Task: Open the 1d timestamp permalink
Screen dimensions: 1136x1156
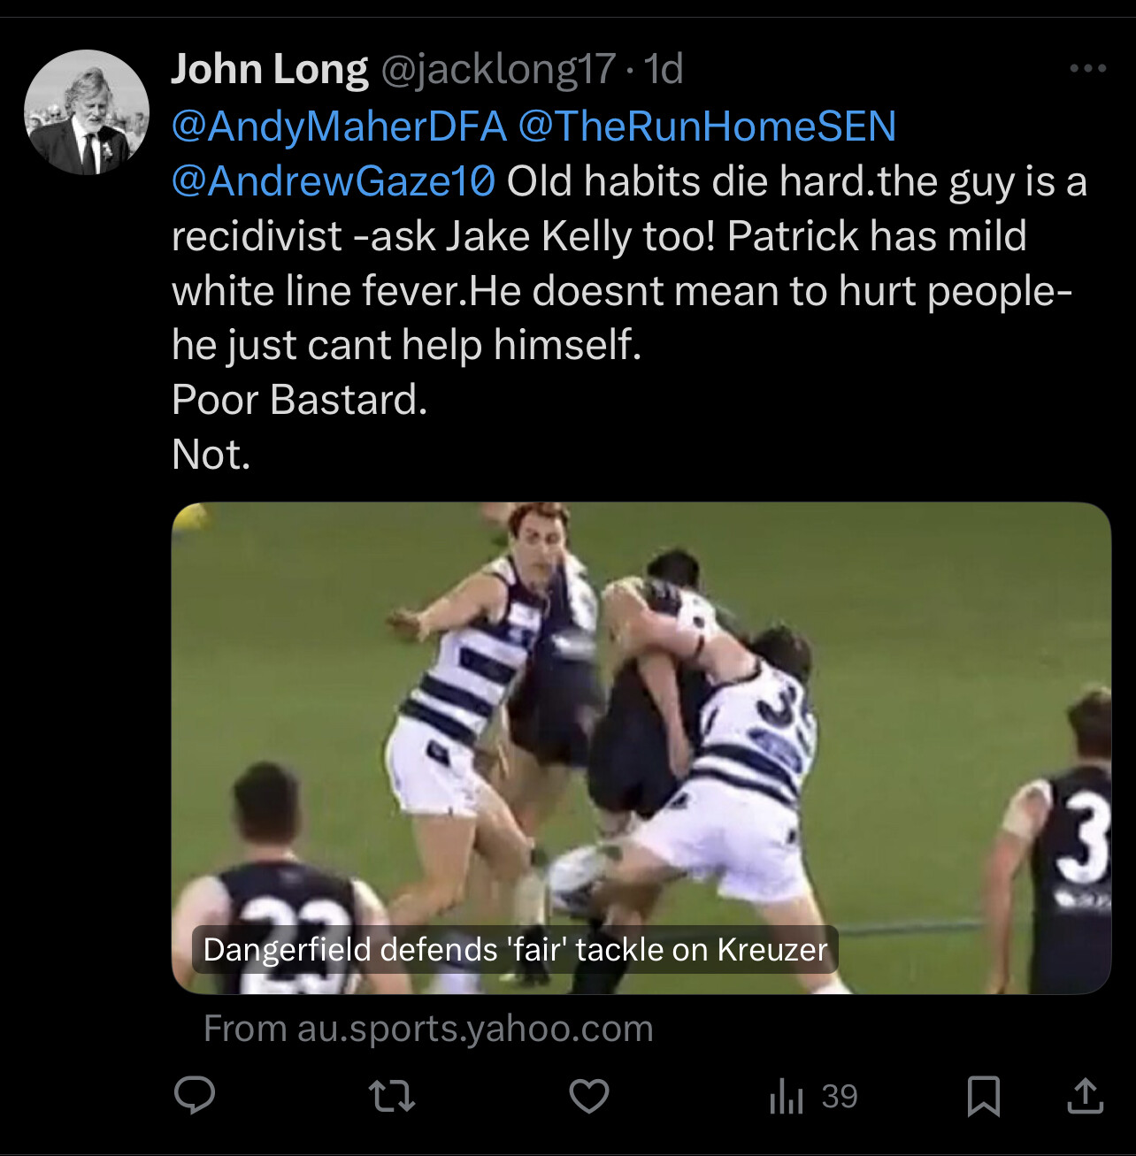Action: click(663, 69)
